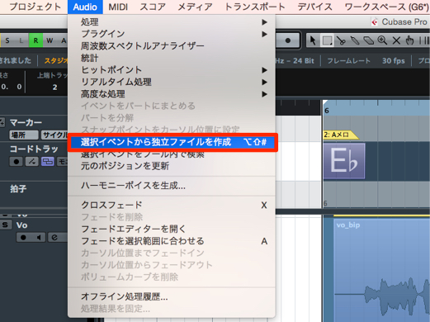Open the トランスポート menu
This screenshot has height=322, width=430.
[x=255, y=7]
